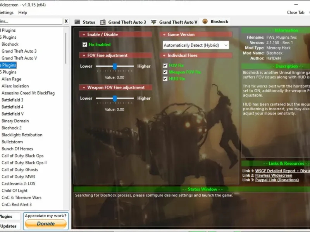Image resolution: width=310 pixels, height=232 pixels.
Task: Click the FOV Fine adjustment slider handle
Action: (x=115, y=67)
